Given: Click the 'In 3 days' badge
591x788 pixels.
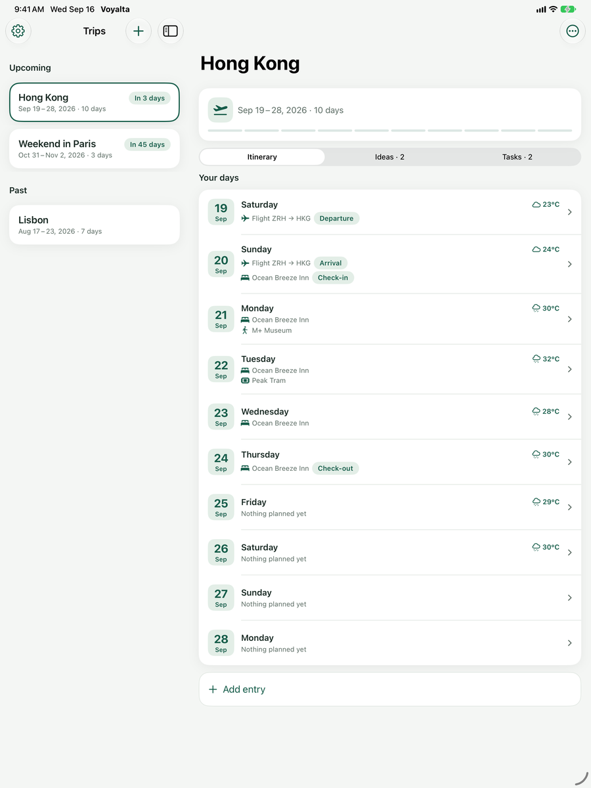Looking at the screenshot, I should point(150,98).
